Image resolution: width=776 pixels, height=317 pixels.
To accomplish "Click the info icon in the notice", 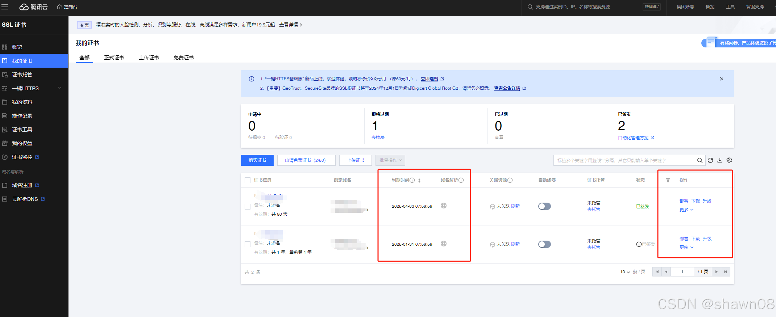I will pyautogui.click(x=252, y=79).
